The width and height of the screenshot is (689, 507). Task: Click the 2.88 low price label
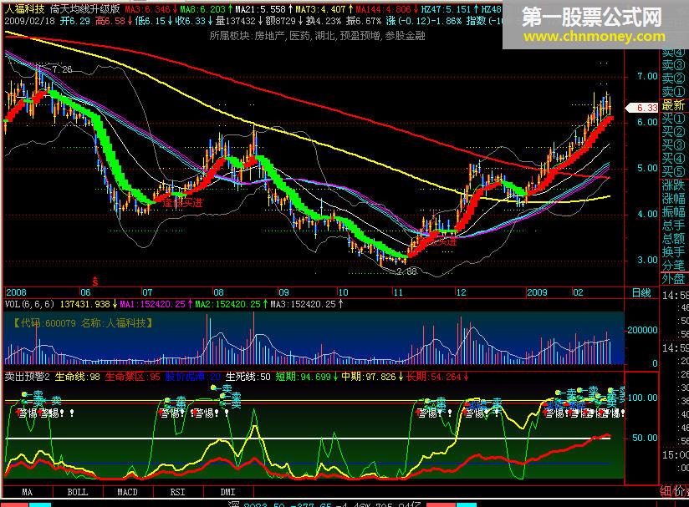click(406, 271)
